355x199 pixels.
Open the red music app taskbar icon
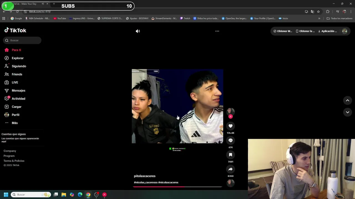(104, 195)
